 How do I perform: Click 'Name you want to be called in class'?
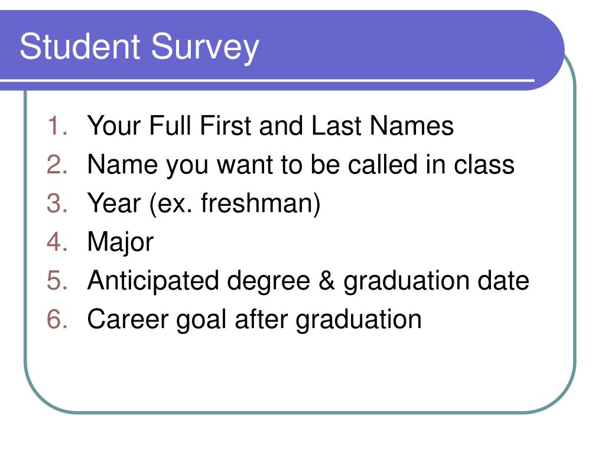301,166
